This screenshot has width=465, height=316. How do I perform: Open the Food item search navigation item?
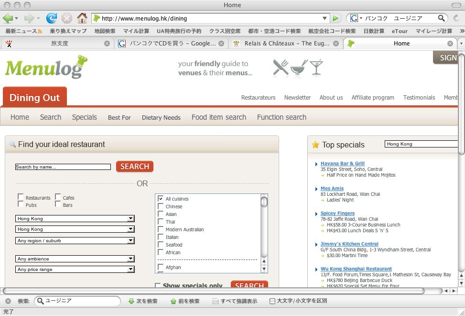(x=219, y=117)
